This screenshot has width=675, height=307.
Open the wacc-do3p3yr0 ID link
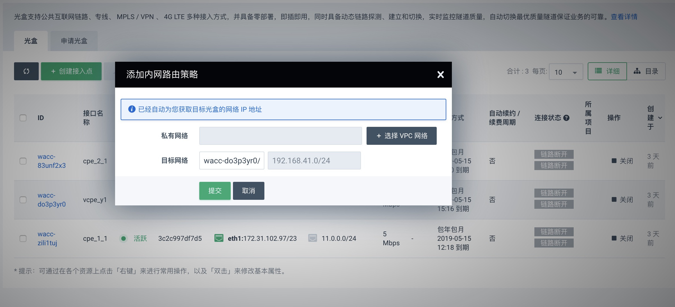pyautogui.click(x=52, y=200)
